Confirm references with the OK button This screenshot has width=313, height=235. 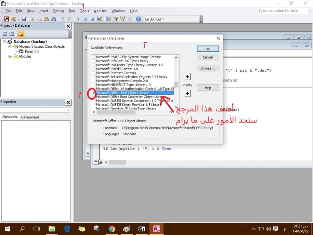pyautogui.click(x=208, y=49)
